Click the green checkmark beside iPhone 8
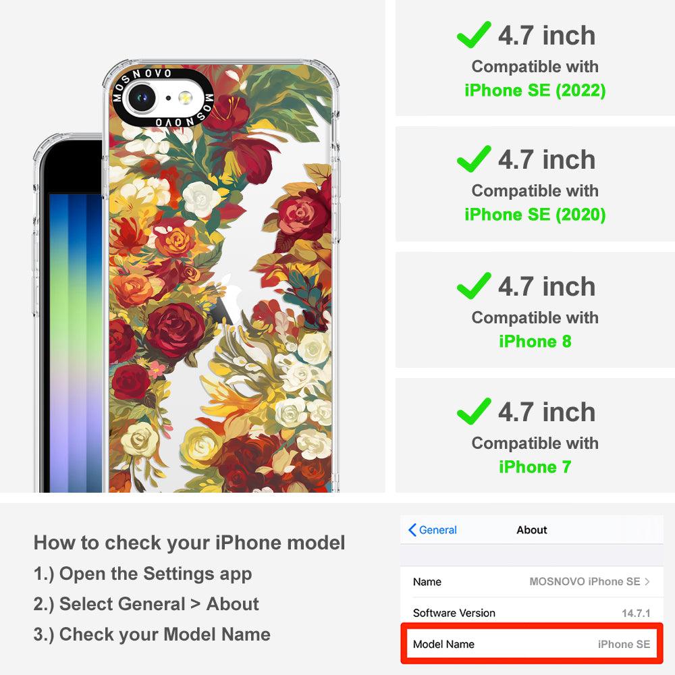Viewport: 675px width, 675px height. click(474, 286)
